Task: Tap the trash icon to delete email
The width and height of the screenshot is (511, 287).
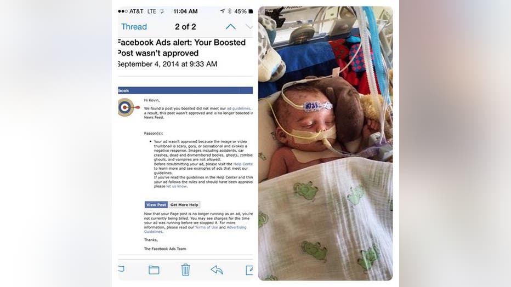Action: click(x=185, y=270)
